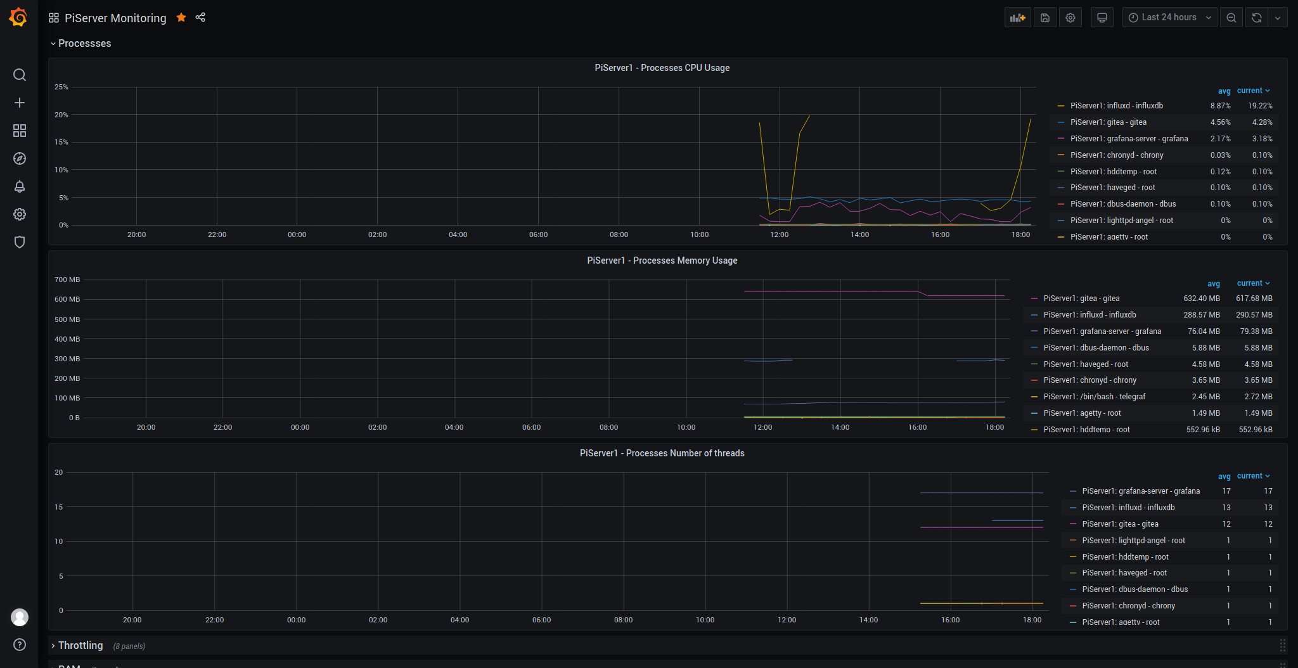Toggle grafana-server series in the CPU legend
This screenshot has width=1298, height=668.
(x=1129, y=139)
